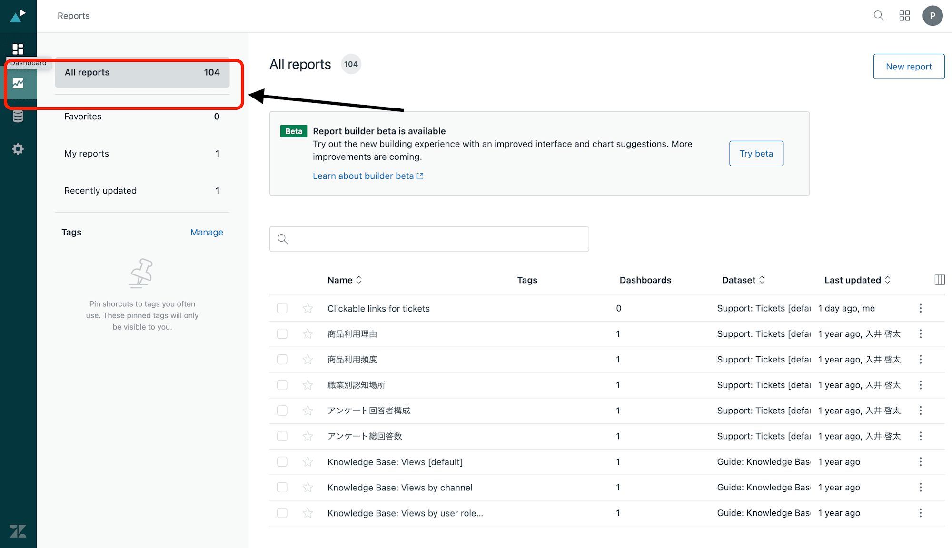Screen dimensions: 952x548
Task: Open options for Knowledge Base: Views [default]
Action: tap(920, 462)
